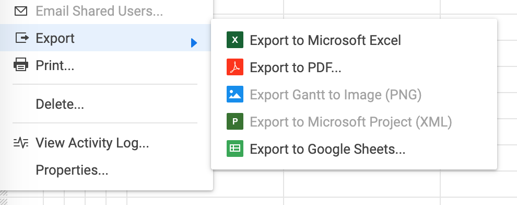Click the envelope icon beside Email Shared Users
Image resolution: width=517 pixels, height=205 pixels.
point(21,11)
